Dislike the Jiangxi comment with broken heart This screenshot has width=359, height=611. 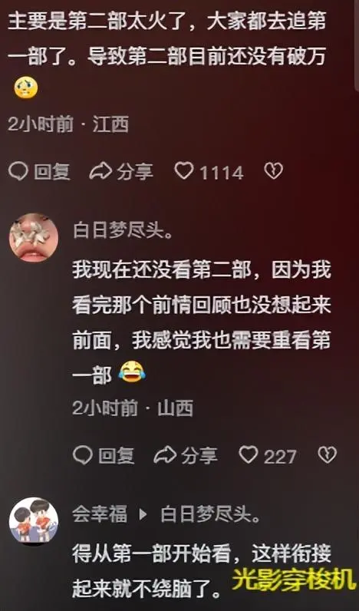[x=274, y=171]
